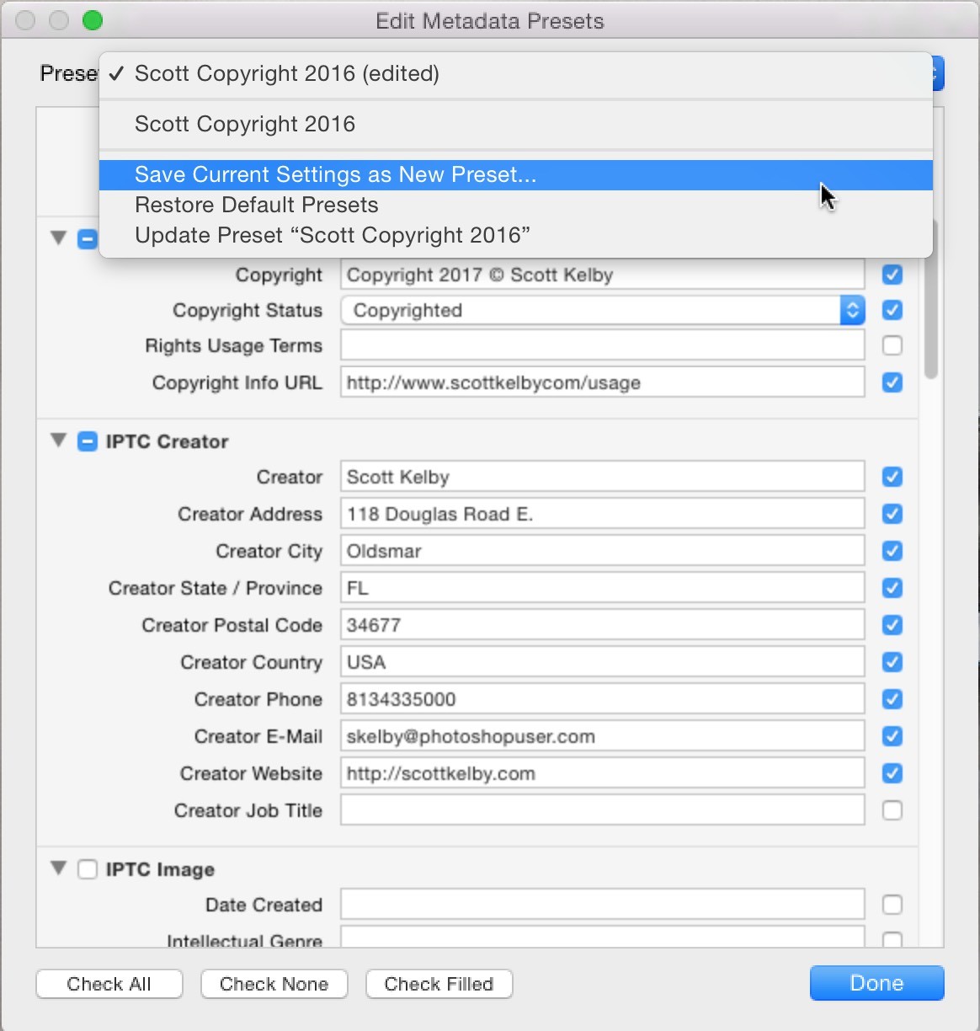Select "Restore Default Presets" from the menu
Image resolution: width=980 pixels, height=1031 pixels.
pyautogui.click(x=257, y=205)
